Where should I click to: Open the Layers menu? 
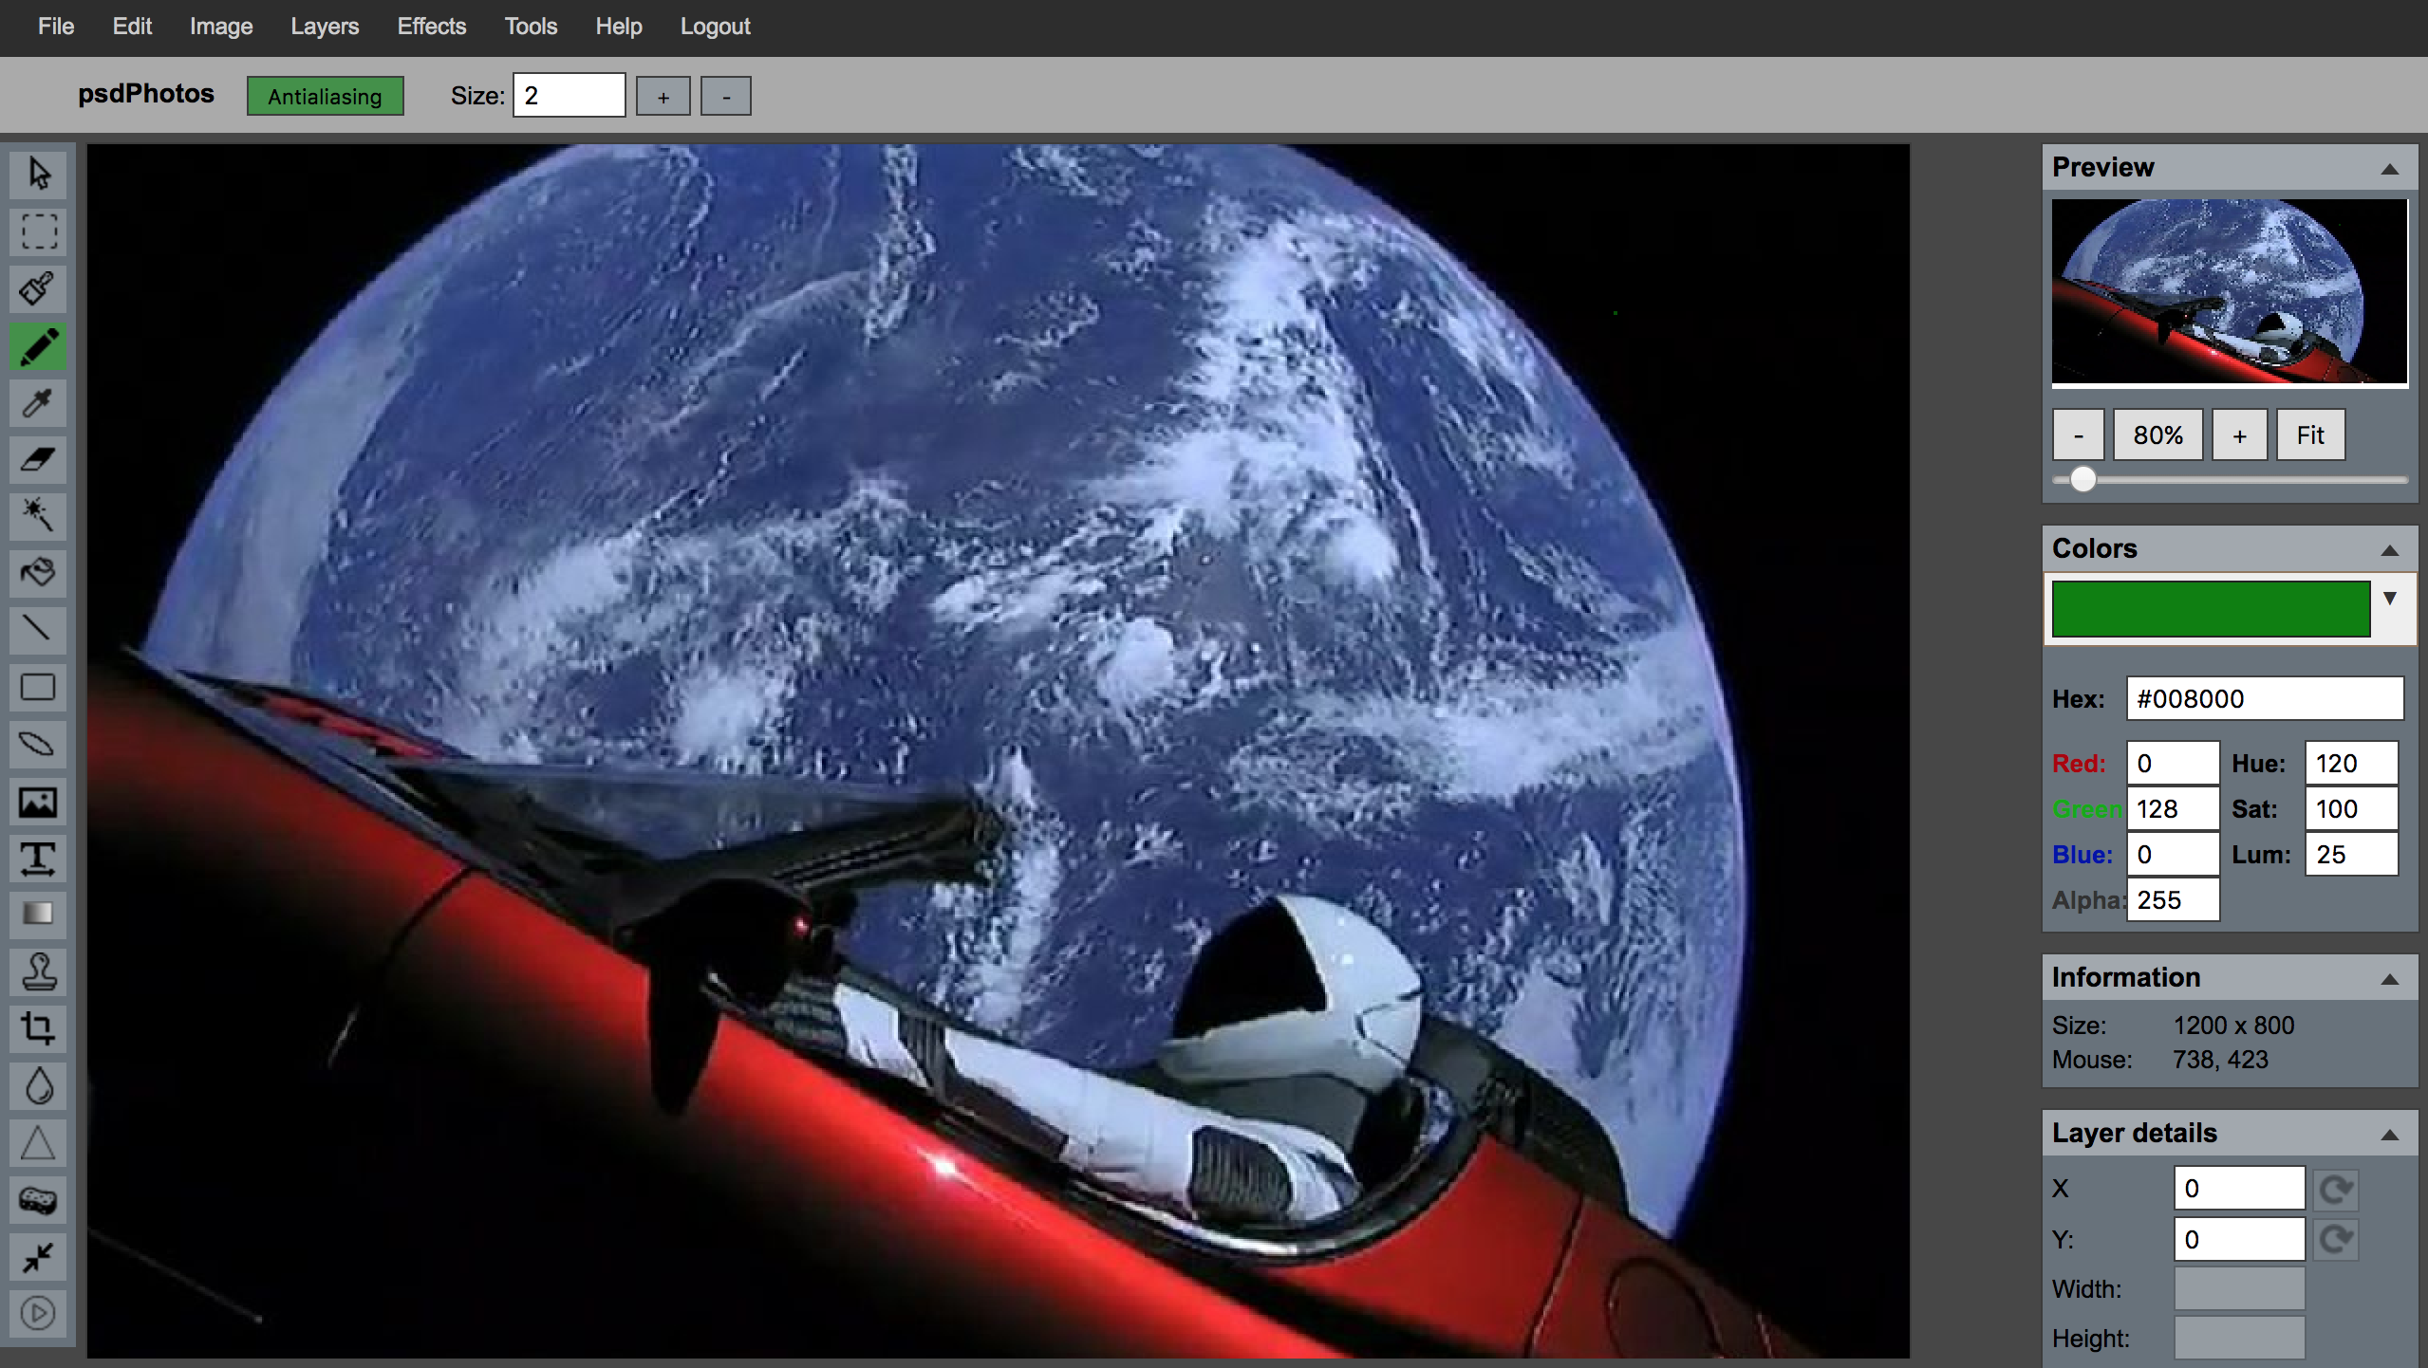[325, 27]
